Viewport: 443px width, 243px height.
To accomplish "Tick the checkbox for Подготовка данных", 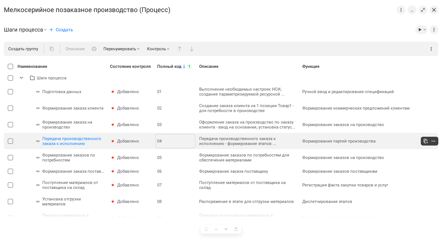I will 10,92.
